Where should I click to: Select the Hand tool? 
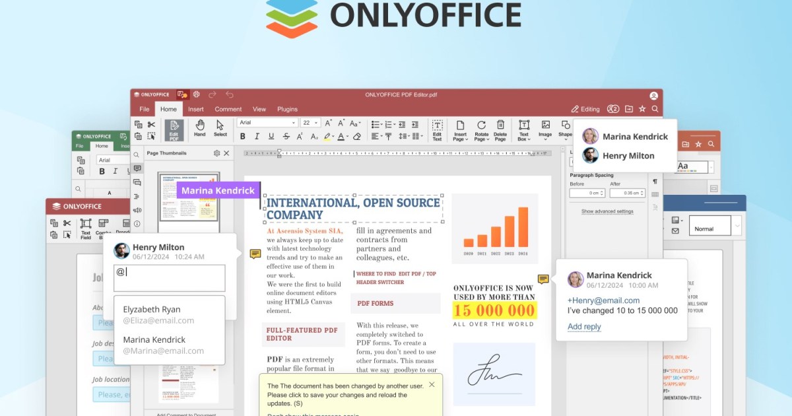199,129
